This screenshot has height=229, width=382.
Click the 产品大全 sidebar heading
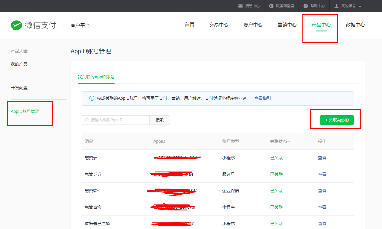(19, 51)
